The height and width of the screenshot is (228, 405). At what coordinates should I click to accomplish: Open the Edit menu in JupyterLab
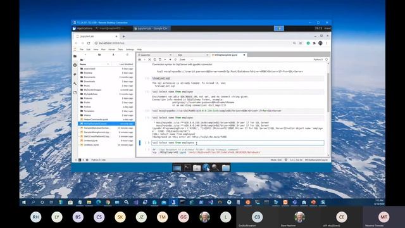[89, 49]
